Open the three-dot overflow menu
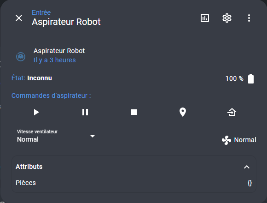Image resolution: width=267 pixels, height=203 pixels. 249,18
